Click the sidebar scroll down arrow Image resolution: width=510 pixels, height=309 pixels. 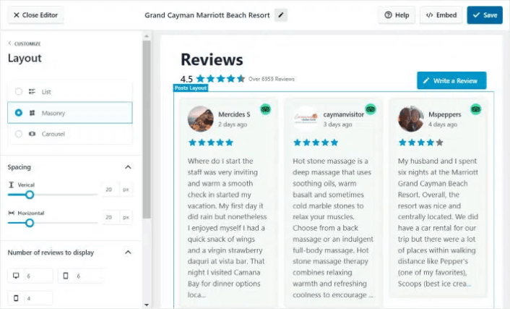[x=147, y=305]
